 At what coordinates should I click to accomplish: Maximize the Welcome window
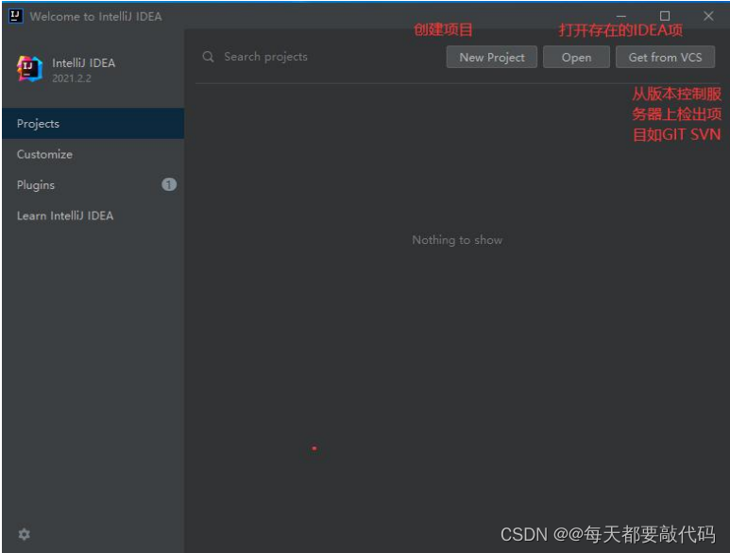[665, 16]
